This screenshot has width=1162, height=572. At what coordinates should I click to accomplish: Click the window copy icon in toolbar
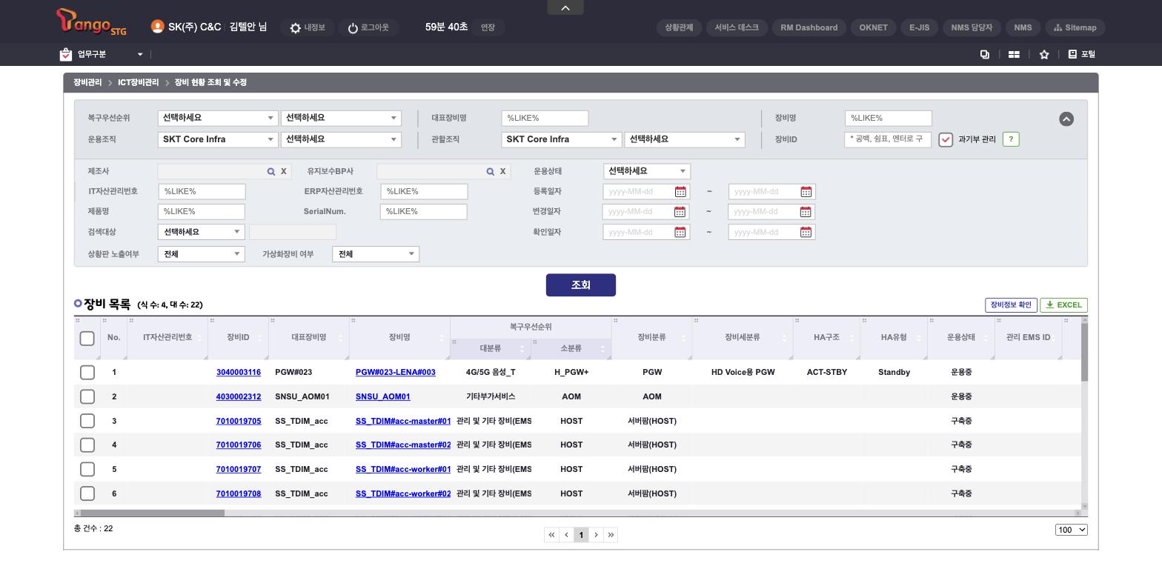click(x=985, y=54)
